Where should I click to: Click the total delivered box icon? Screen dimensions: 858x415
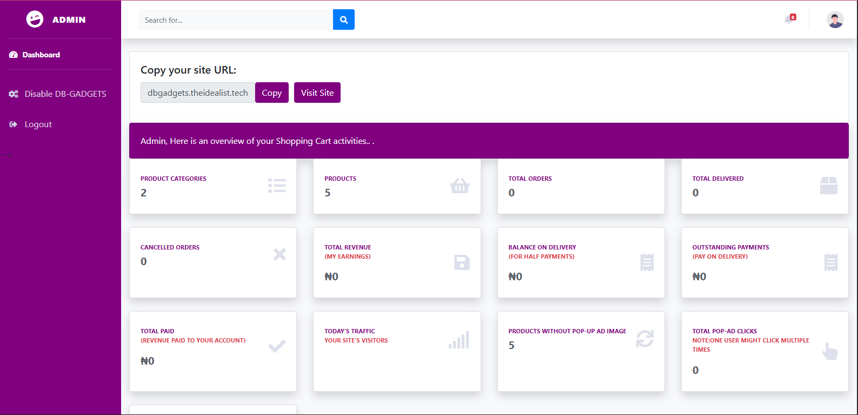point(828,186)
